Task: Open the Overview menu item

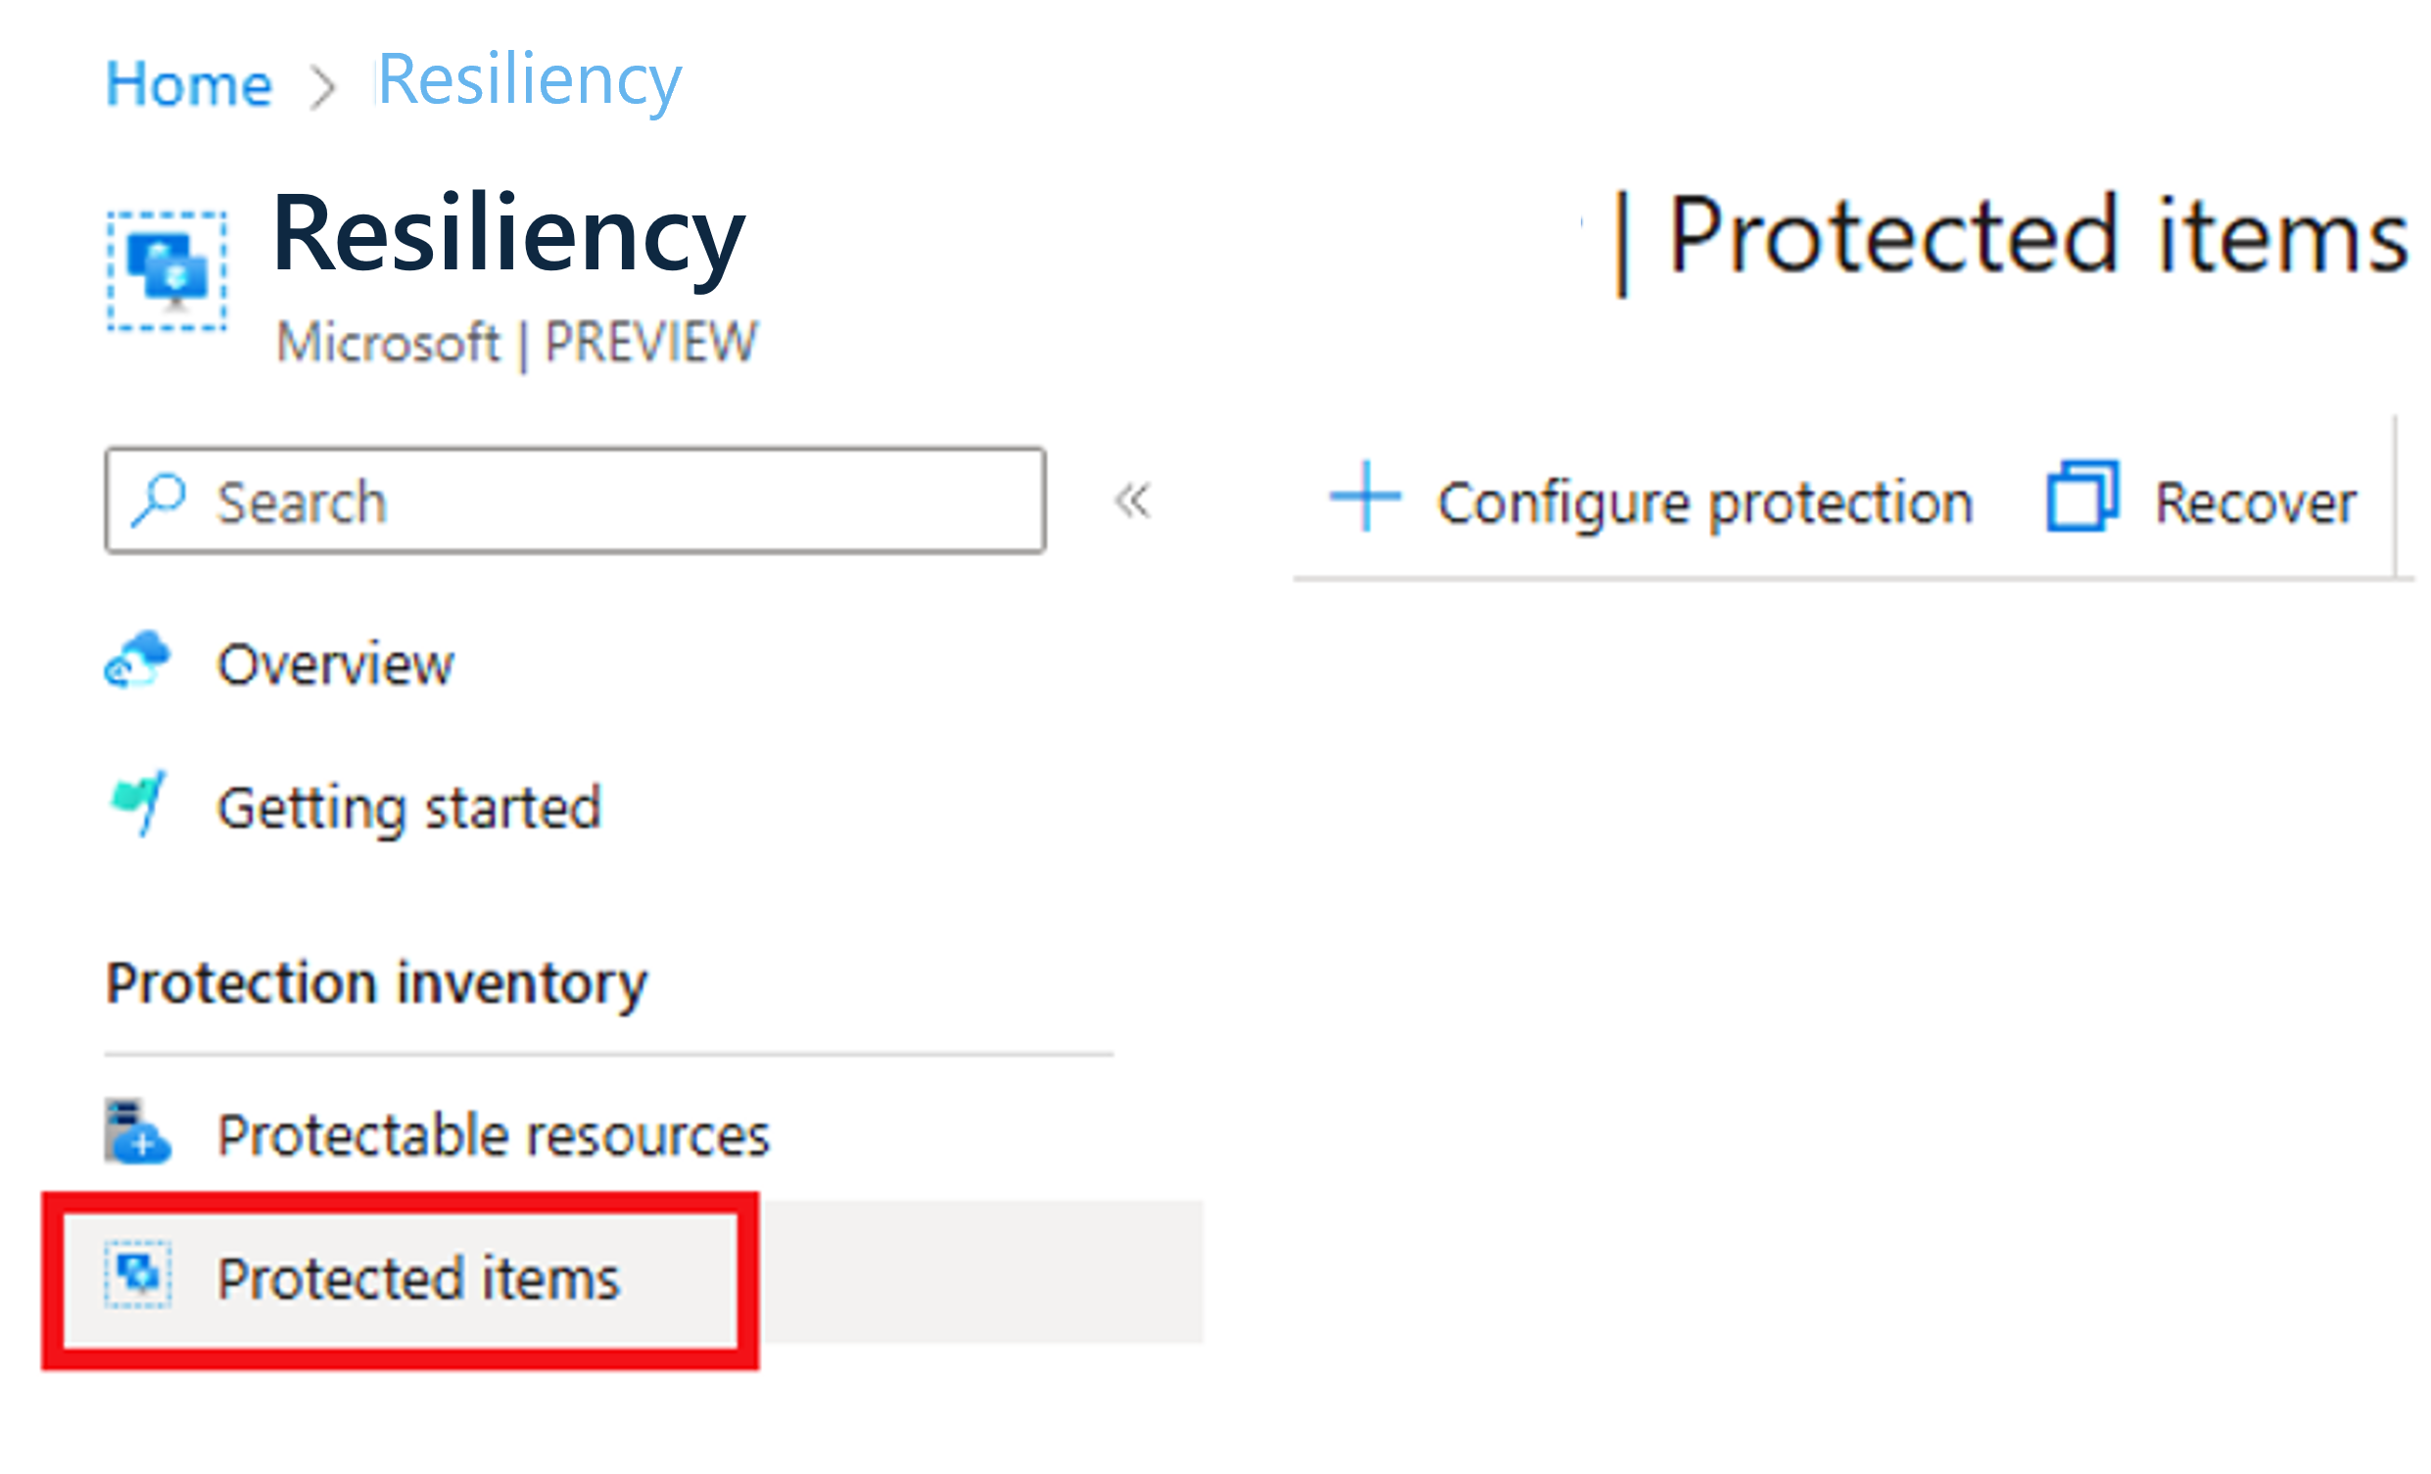Action: click(x=335, y=664)
